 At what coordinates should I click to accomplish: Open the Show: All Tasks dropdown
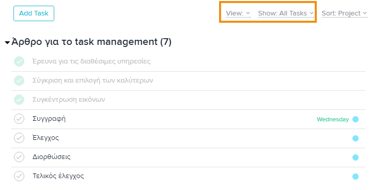(286, 13)
